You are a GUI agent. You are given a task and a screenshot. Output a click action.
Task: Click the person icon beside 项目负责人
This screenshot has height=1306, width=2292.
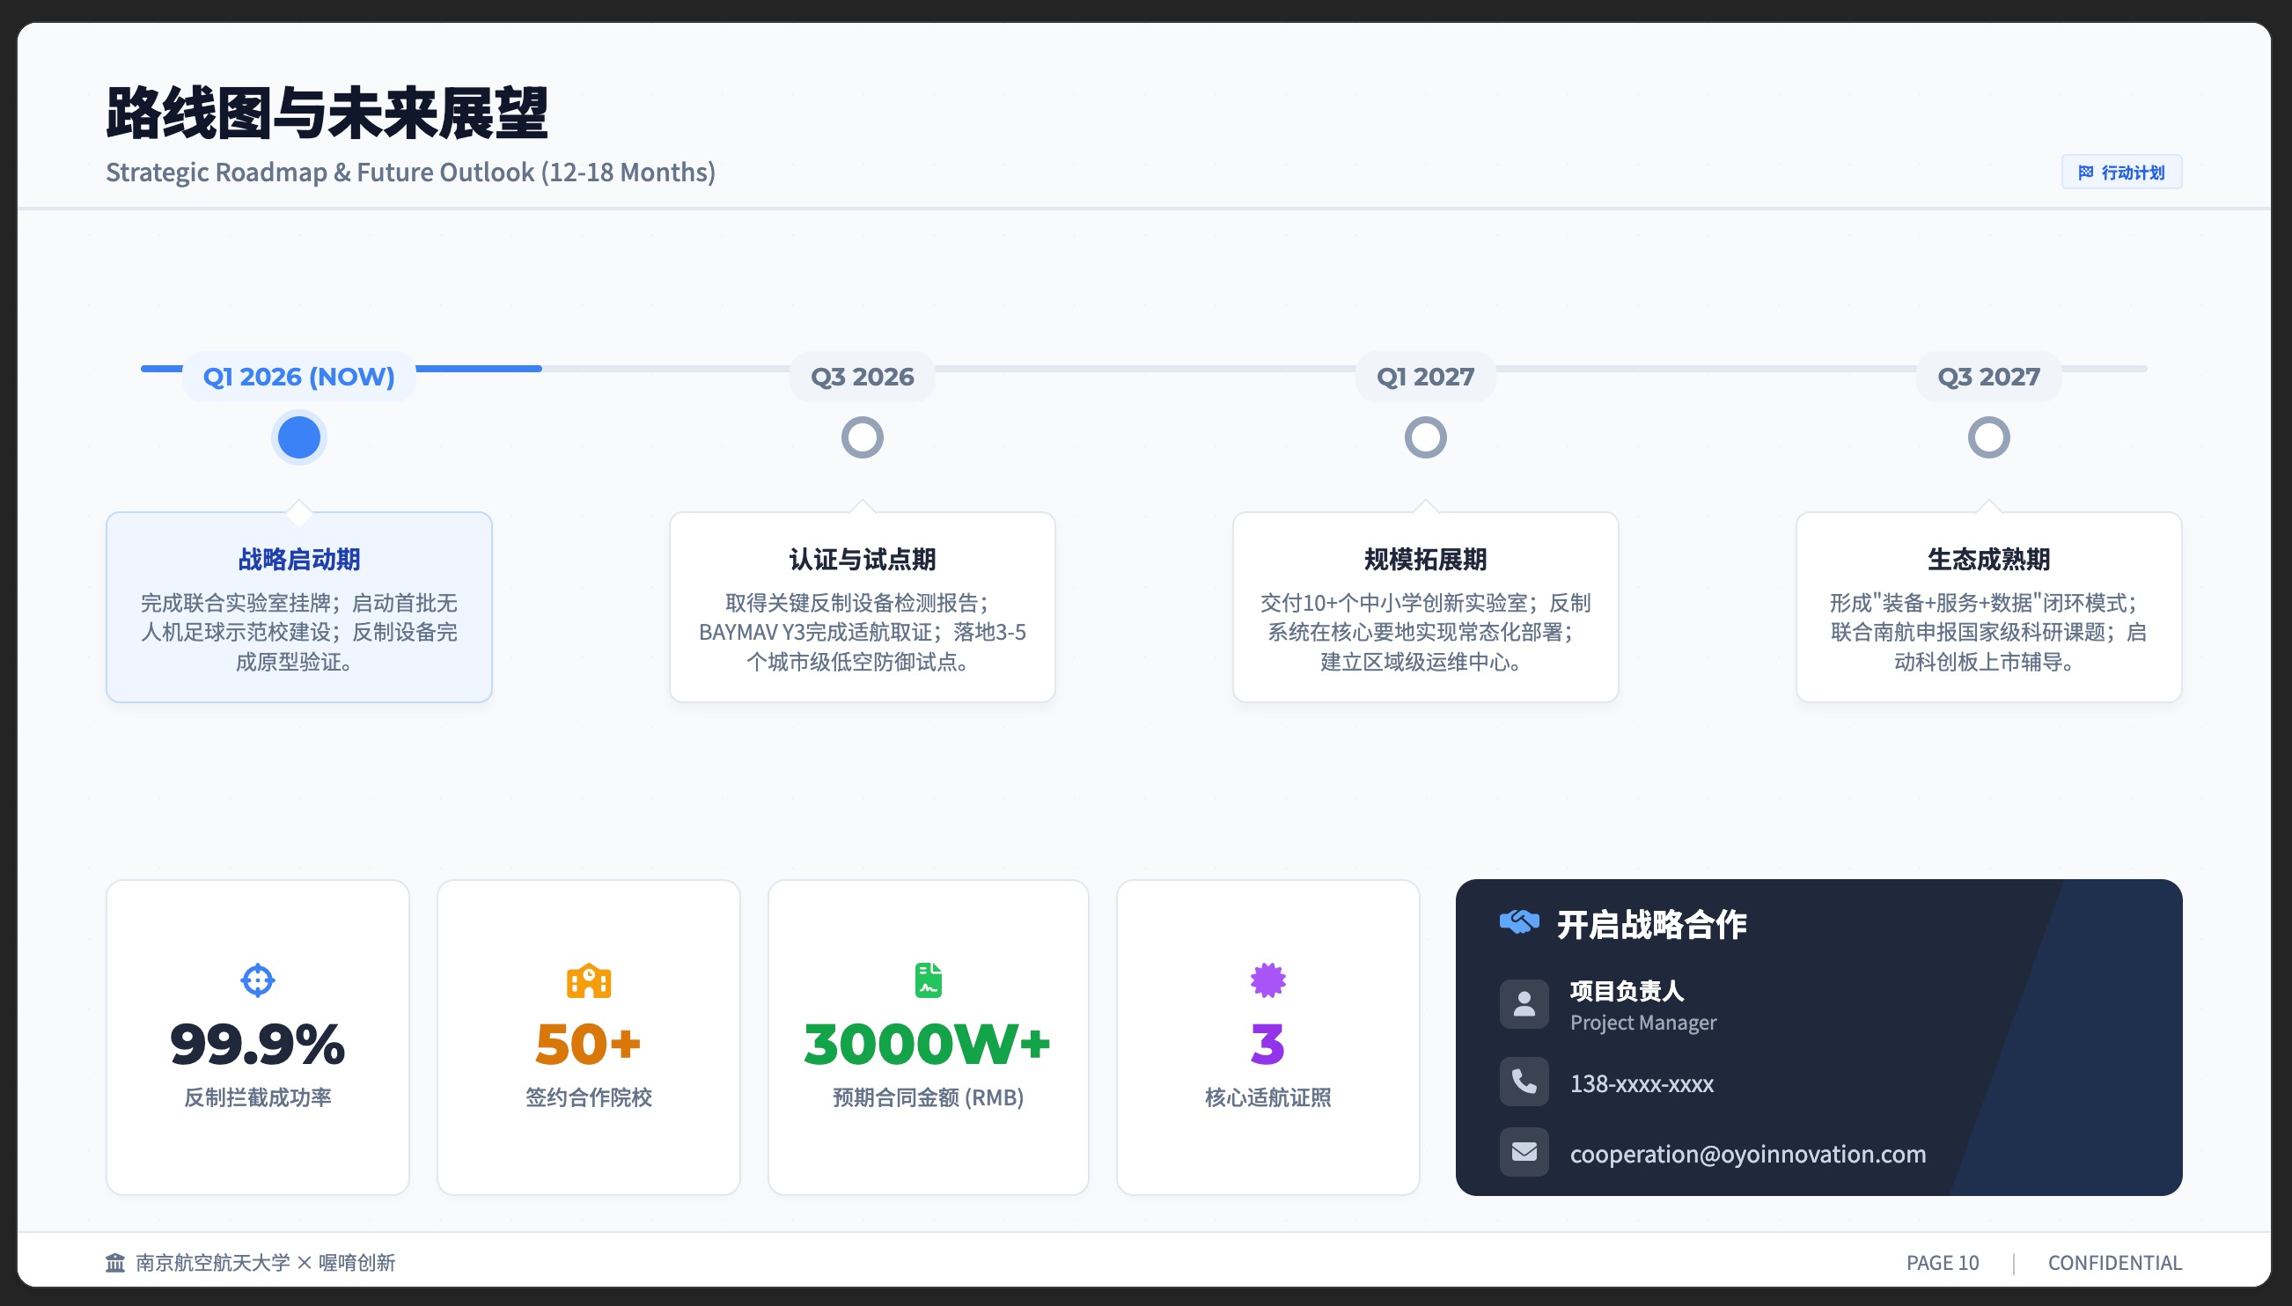coord(1524,1005)
